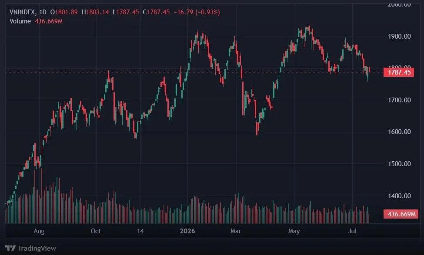424x255 pixels.
Task: Click the Oct time axis marker
Action: (x=96, y=231)
